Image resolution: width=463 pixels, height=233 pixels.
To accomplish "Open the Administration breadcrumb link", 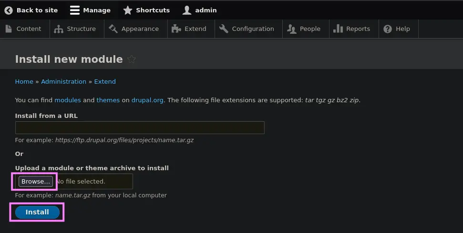I will pos(63,81).
